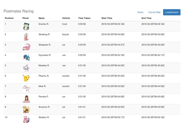
Task: Click Snorlax R.'s 0:00:58 time taken
Action: point(82,24)
